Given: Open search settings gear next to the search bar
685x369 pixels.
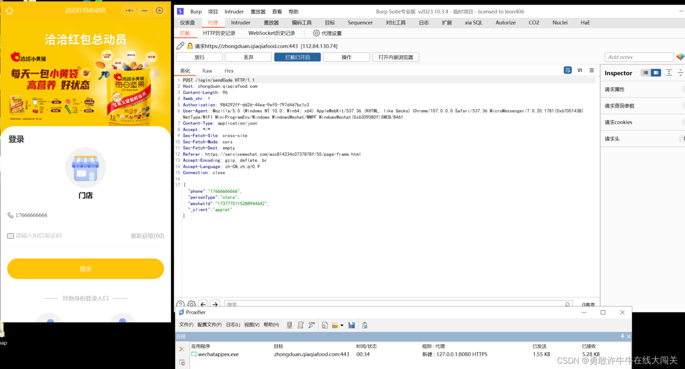Looking at the screenshot, I should click(x=191, y=304).
